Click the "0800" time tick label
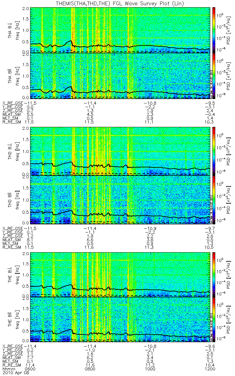Screen dimensions: 235x376 click(x=90, y=369)
